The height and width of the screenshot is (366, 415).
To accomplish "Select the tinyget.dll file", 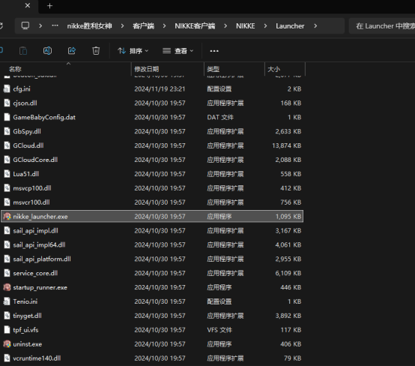I will click(x=152, y=316).
